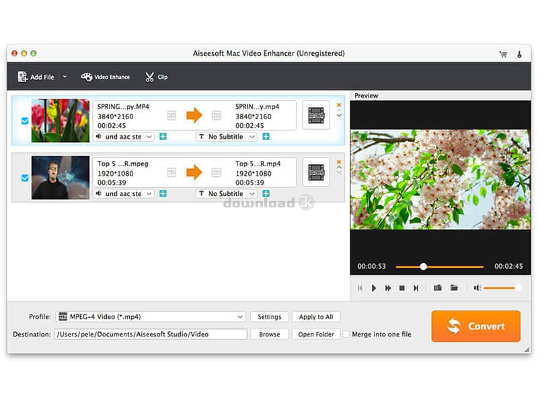The width and height of the screenshot is (538, 404).
Task: Click the preview video frame
Action: pos(440,179)
